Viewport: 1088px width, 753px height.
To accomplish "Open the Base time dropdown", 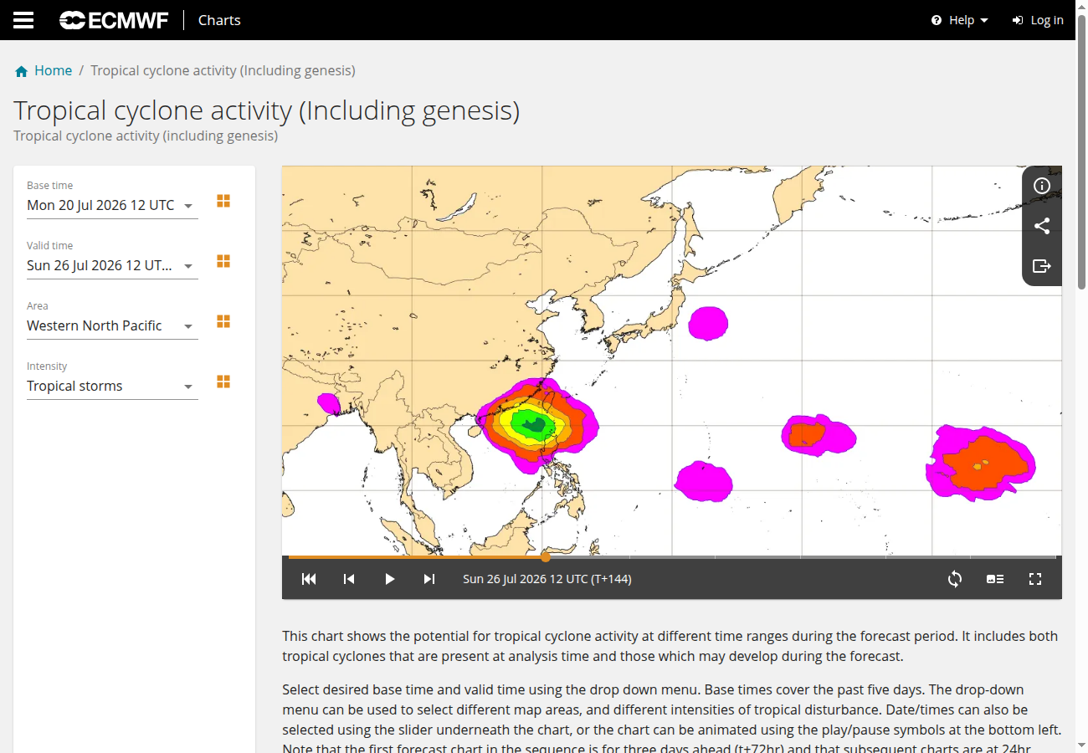I will [112, 205].
